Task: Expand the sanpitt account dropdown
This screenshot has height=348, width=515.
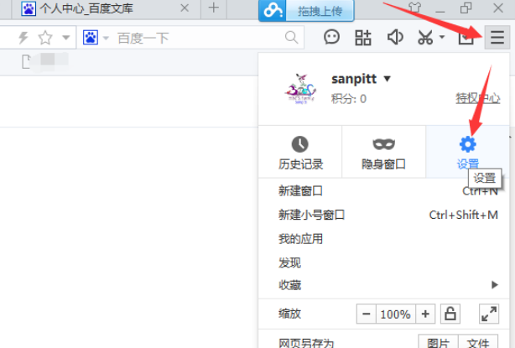Action: 388,79
